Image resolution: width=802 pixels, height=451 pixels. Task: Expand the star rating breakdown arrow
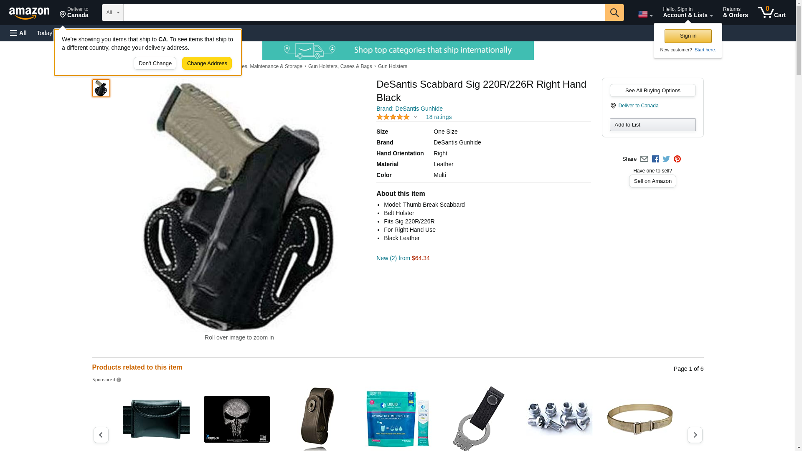click(x=415, y=117)
